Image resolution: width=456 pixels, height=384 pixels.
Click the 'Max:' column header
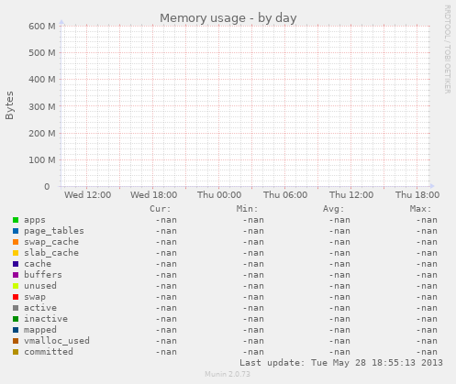click(x=420, y=209)
